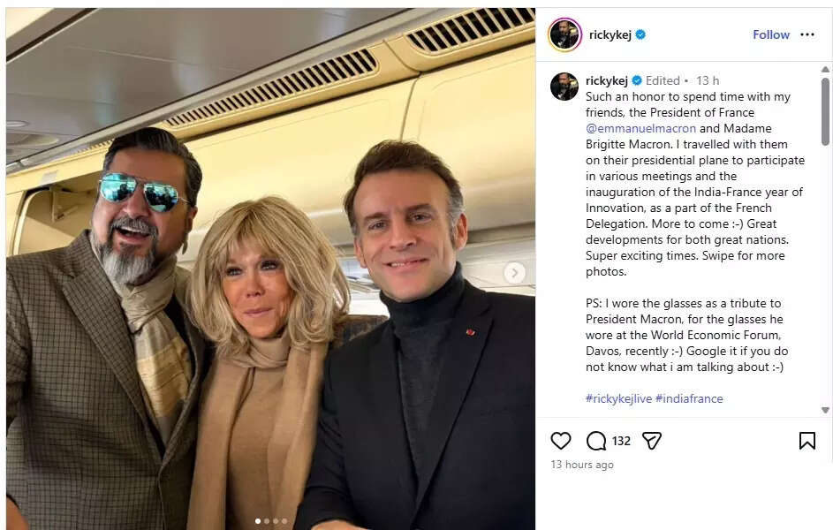Click the 13 hours ago timestamp
Screen dimensions: 833x530
tap(582, 465)
